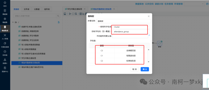Viewport: 209px width, 90px height.
Task: Click the save icon in canvas toolbar
Action: (65, 14)
